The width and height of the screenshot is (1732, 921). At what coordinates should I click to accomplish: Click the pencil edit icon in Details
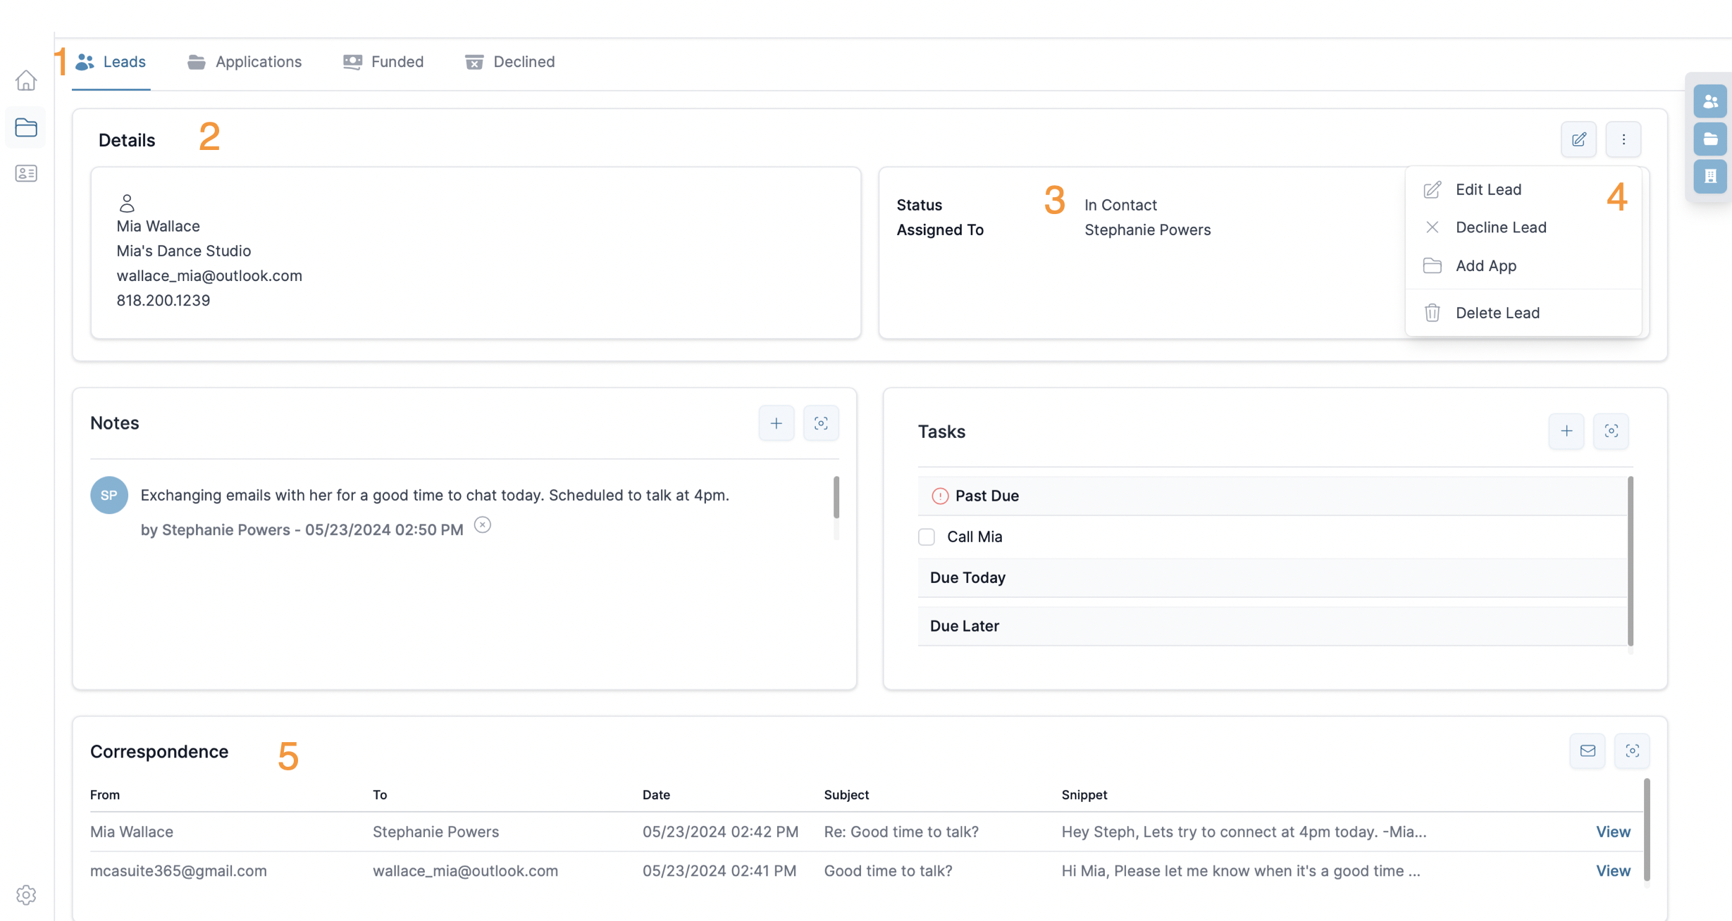tap(1578, 139)
